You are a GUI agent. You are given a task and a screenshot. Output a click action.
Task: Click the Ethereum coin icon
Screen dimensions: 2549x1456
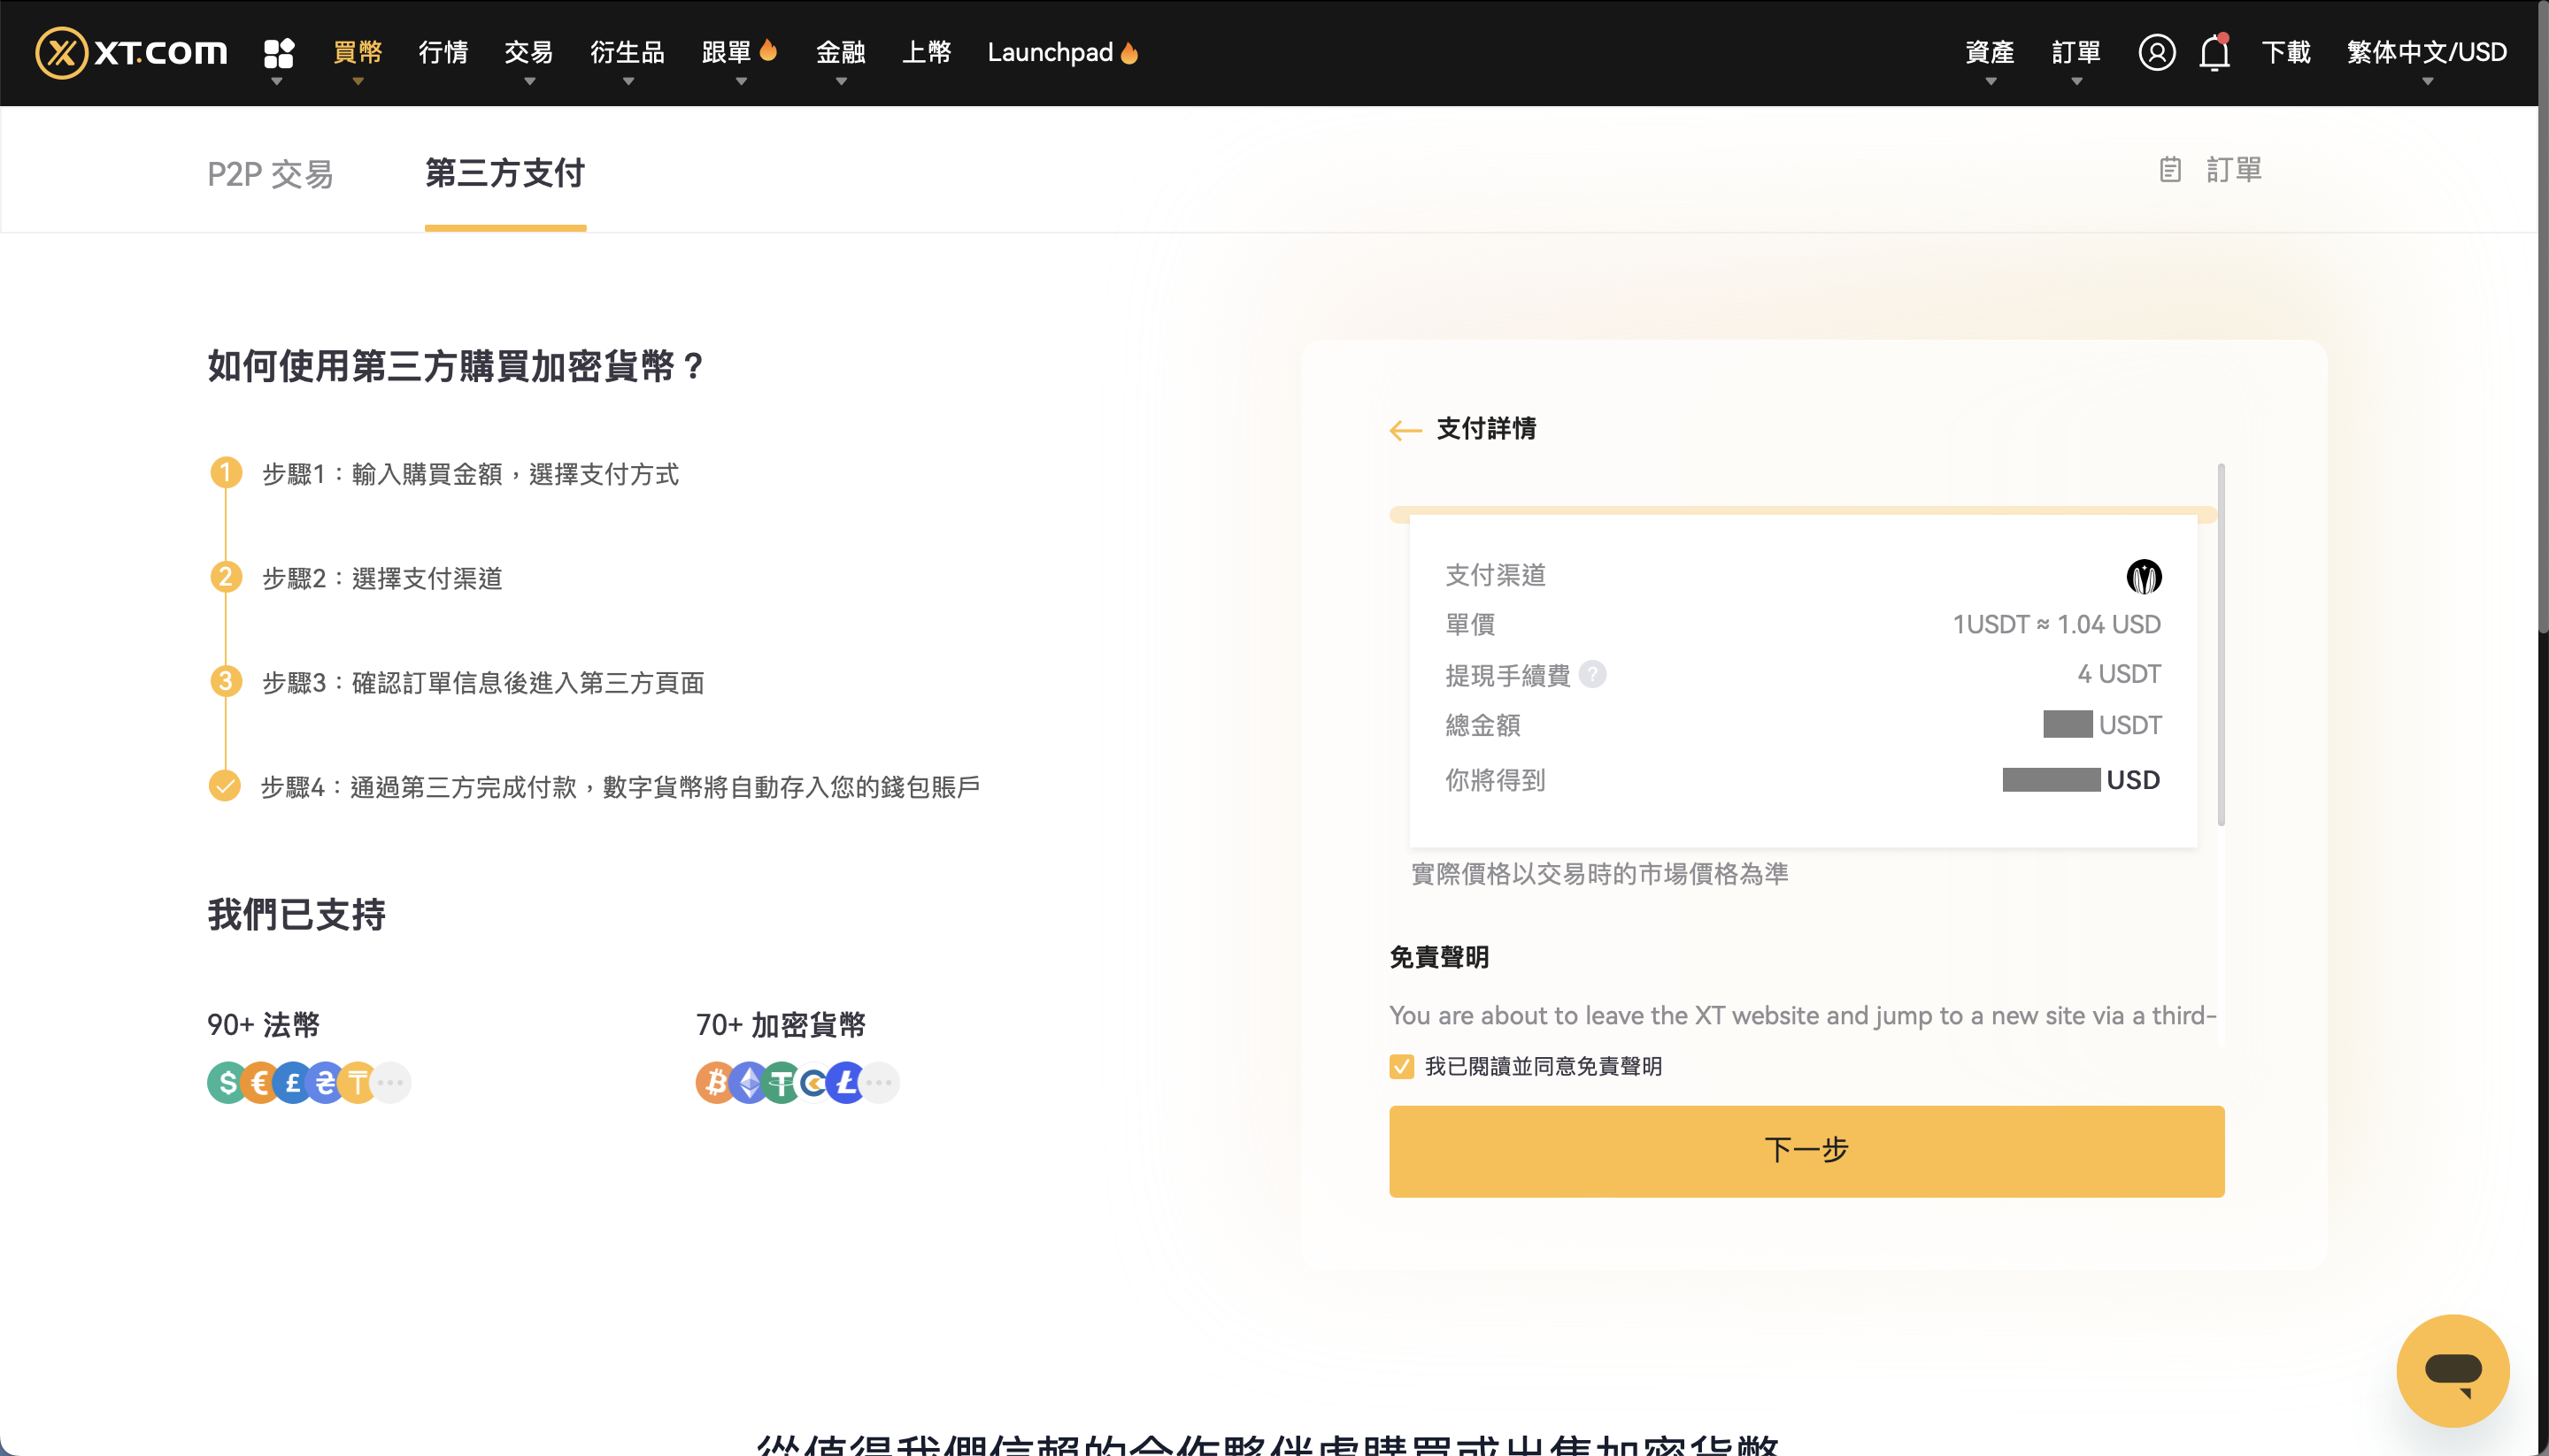748,1082
